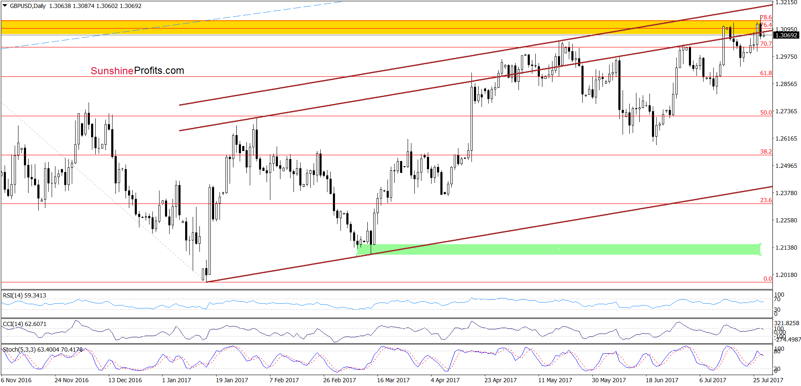
Task: Click the 1.32150 price axis value
Action: [786, 3]
